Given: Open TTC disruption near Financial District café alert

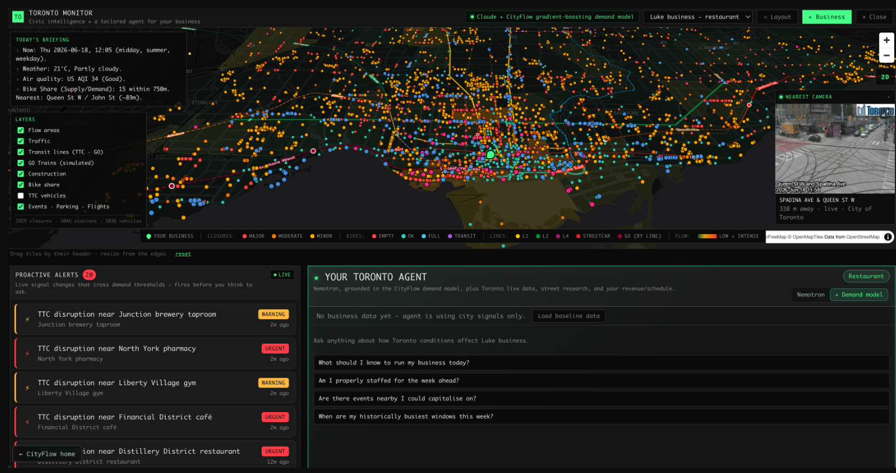Looking at the screenshot, I should [x=155, y=421].
